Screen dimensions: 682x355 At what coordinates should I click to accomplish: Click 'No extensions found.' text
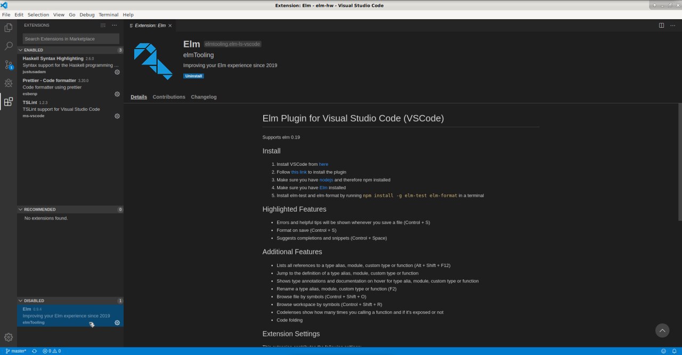(x=46, y=218)
